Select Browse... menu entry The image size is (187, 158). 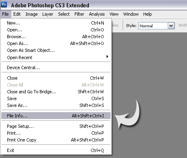56,37
